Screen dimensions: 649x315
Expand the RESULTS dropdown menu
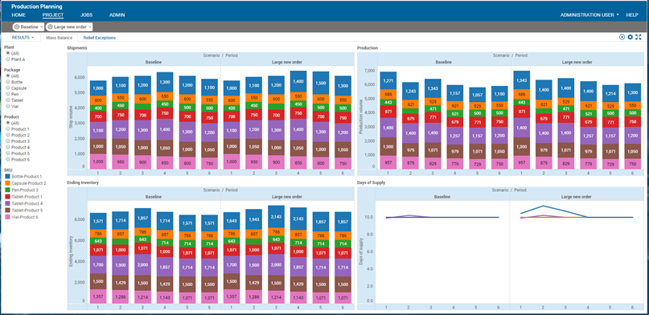23,38
